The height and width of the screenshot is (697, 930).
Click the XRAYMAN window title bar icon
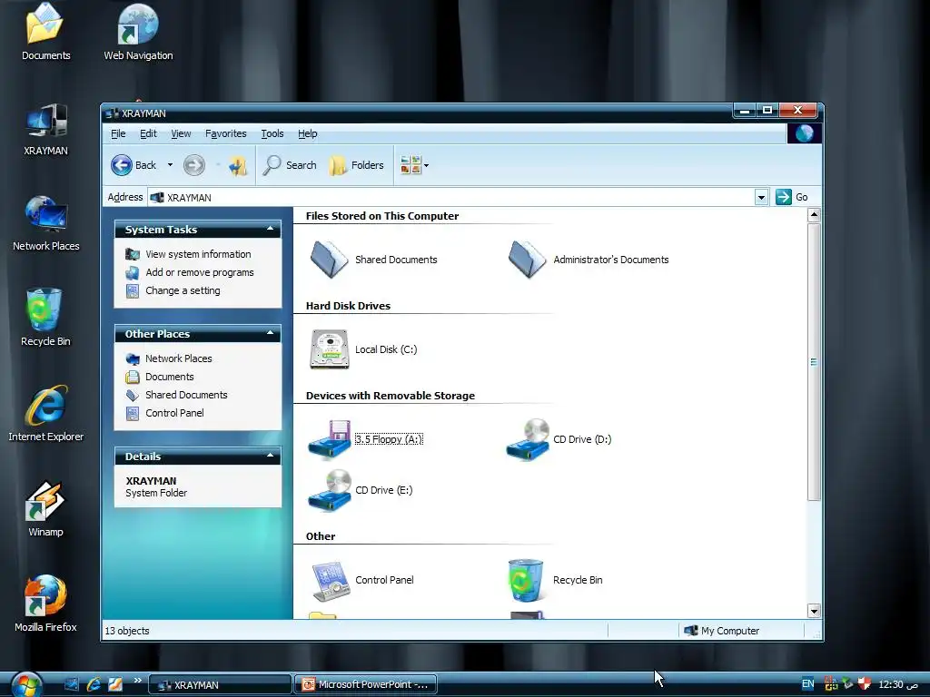[112, 113]
